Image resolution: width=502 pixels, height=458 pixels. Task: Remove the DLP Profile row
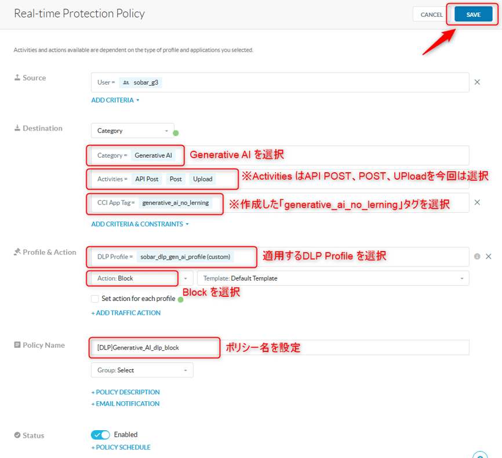(488, 256)
